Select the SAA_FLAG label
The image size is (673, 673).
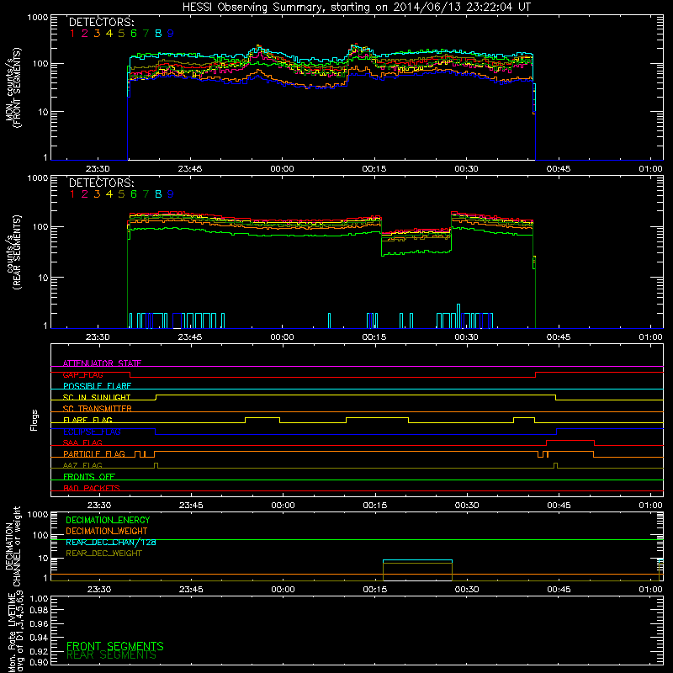click(82, 442)
